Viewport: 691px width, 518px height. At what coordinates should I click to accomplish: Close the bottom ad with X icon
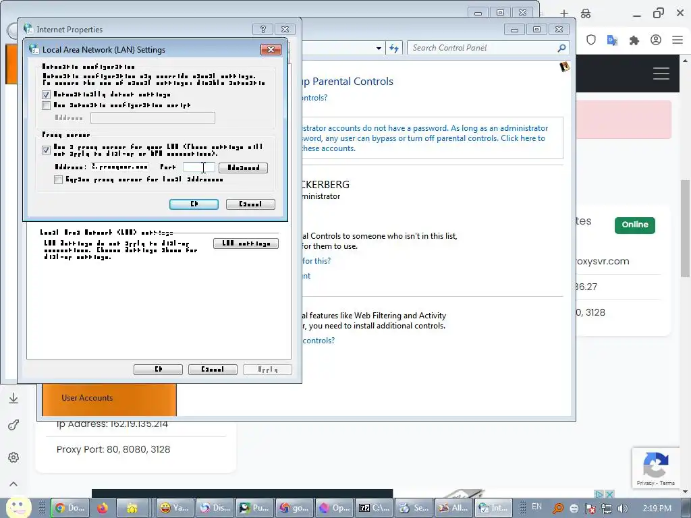tap(609, 494)
